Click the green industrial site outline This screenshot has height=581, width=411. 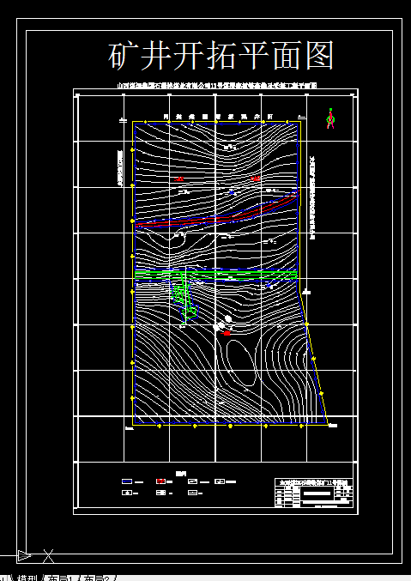[x=185, y=301]
